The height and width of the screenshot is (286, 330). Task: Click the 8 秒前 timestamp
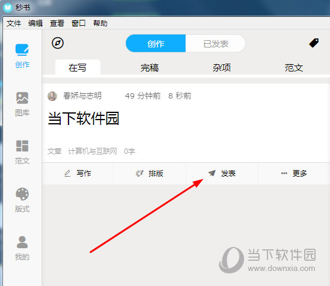[180, 96]
